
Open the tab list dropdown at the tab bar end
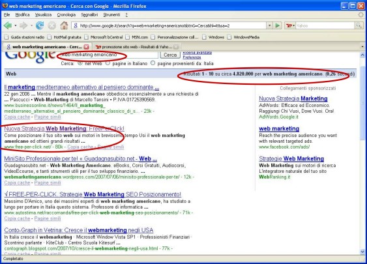coord(362,47)
